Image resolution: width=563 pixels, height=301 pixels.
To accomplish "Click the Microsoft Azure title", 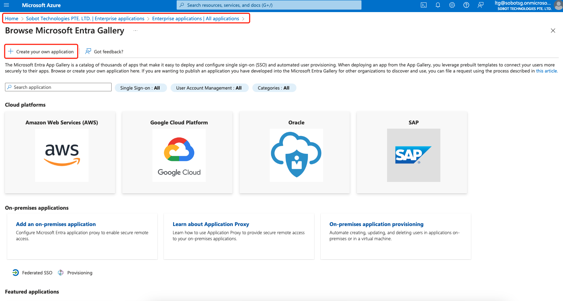I will [x=41, y=5].
